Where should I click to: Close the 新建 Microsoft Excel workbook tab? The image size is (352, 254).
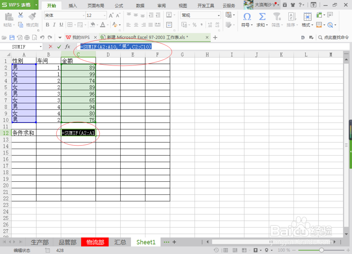tap(207, 37)
